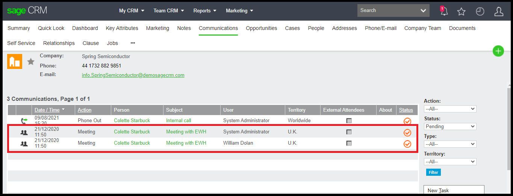
Task: Open the more tabs ellipsis
Action: (133, 43)
